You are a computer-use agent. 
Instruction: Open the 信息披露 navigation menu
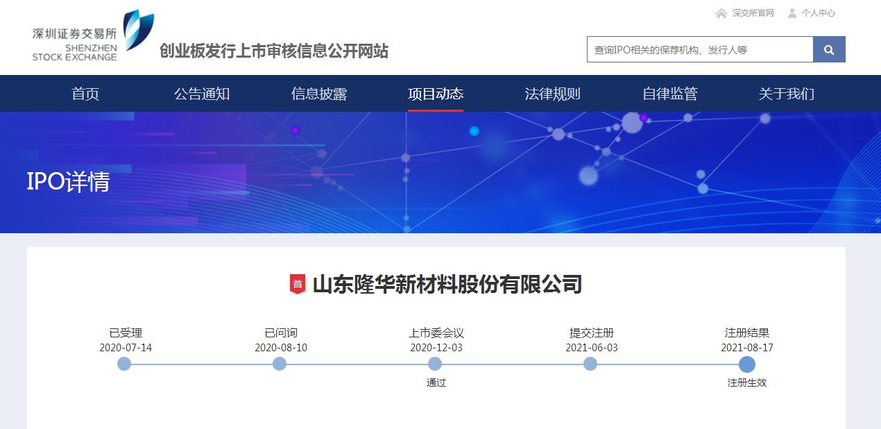pyautogui.click(x=318, y=94)
